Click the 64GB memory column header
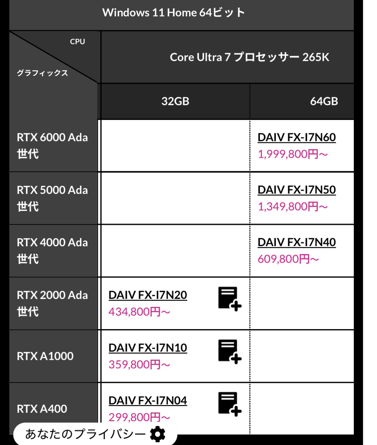This screenshot has height=445, width=377. pos(324,101)
